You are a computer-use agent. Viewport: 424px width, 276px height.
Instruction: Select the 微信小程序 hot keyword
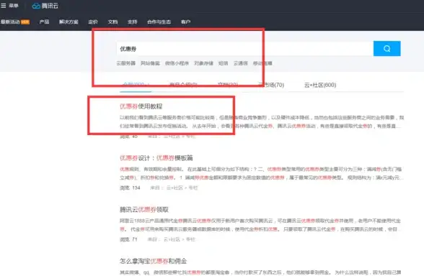click(x=177, y=63)
